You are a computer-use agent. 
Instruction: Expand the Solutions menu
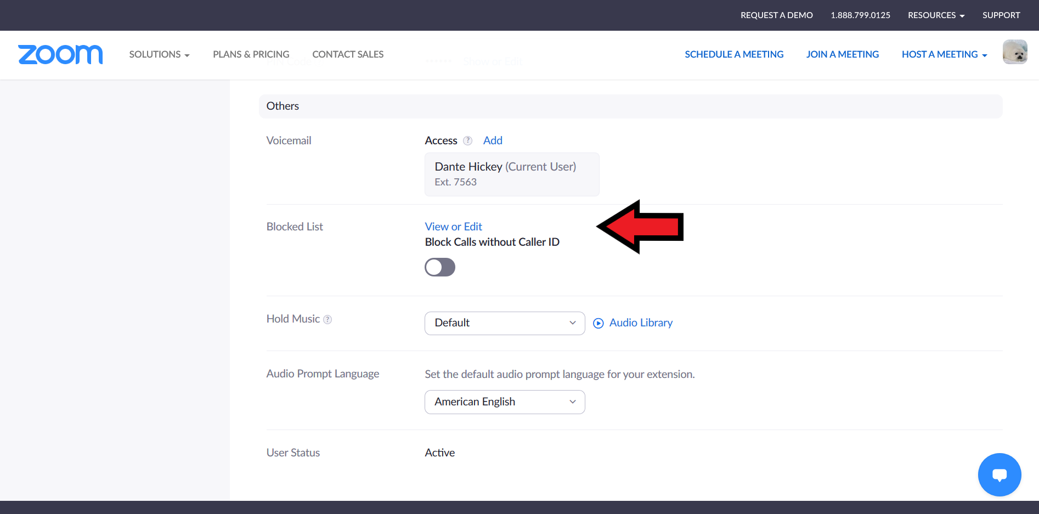[x=159, y=54]
